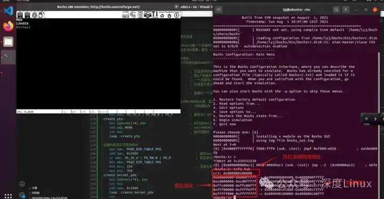Toggle mouse capture in Bochs toolbar
This screenshot has height=199, width=384.
pos(42,15)
